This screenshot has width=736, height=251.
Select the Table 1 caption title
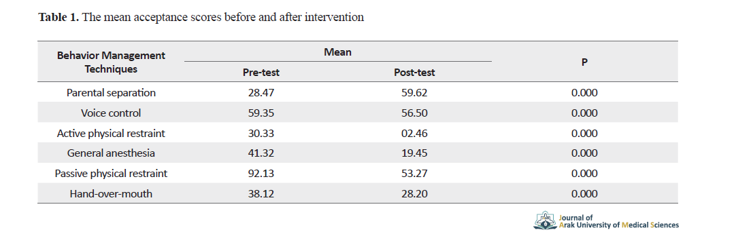(201, 18)
